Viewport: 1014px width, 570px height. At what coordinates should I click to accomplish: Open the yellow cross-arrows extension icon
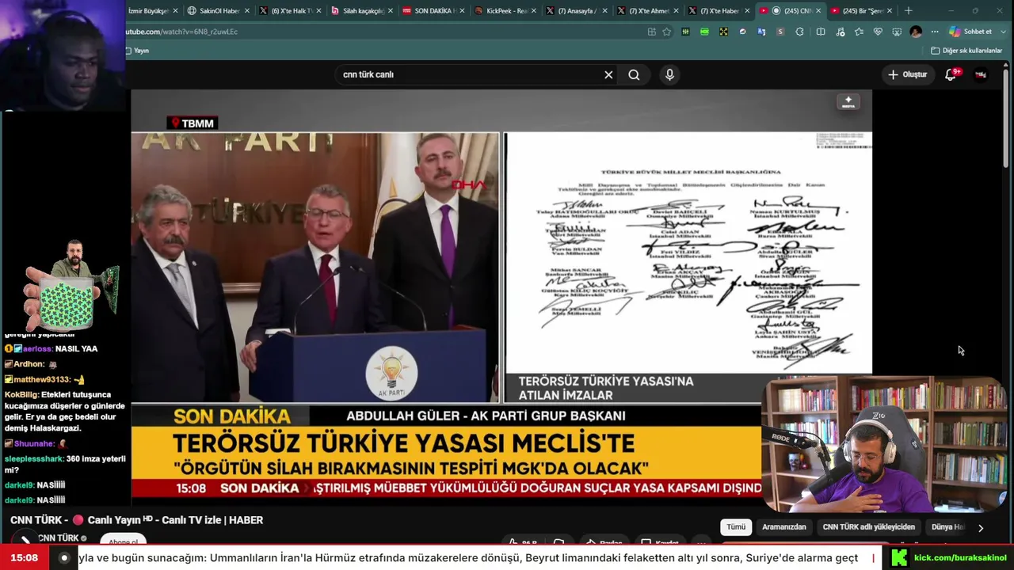tap(723, 32)
